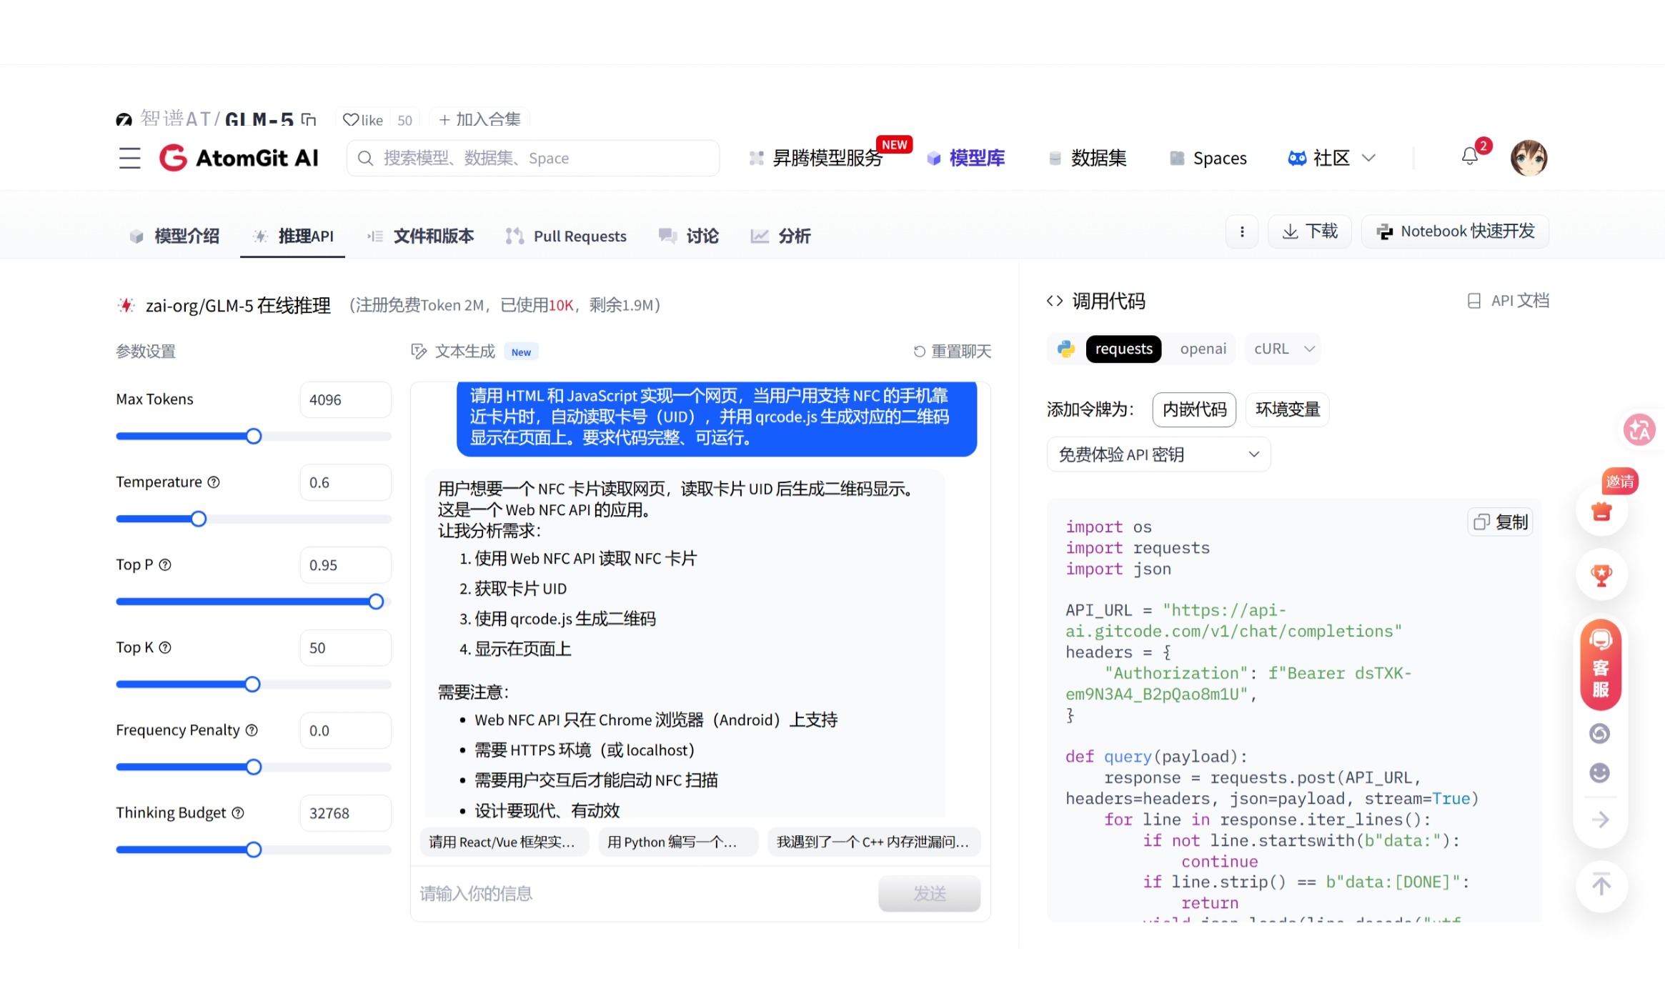This screenshot has height=986, width=1665.
Task: Click the smiley feedback icon
Action: coord(1600,773)
